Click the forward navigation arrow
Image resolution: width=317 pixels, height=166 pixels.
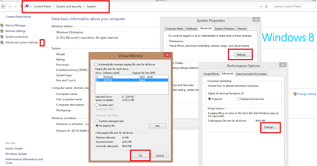pyautogui.click(x=10, y=6)
